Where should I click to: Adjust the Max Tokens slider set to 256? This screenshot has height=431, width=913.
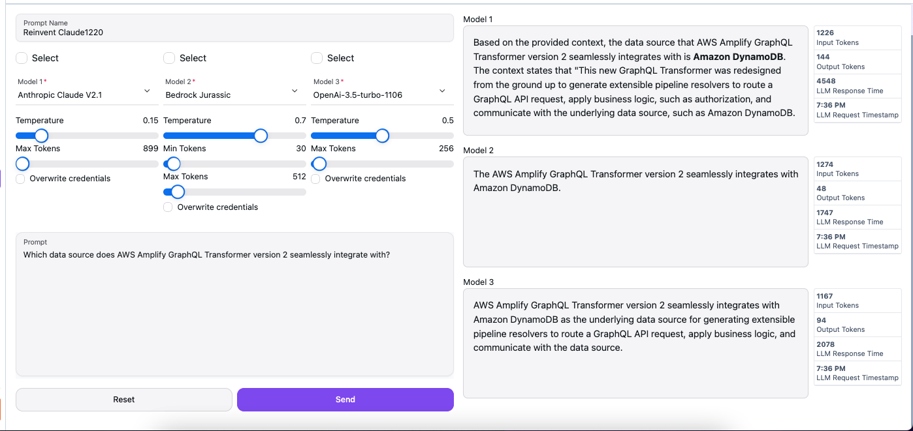pos(319,164)
